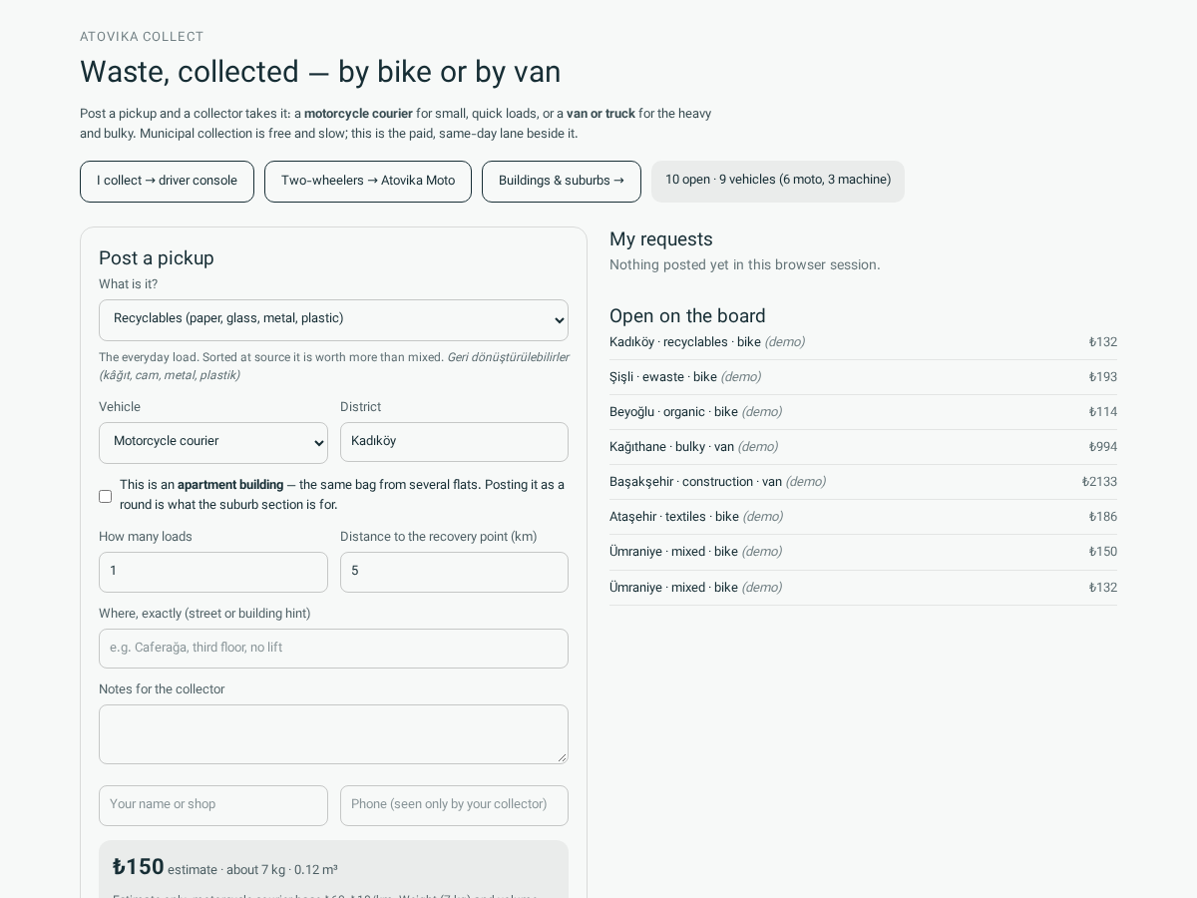1197x898 pixels.
Task: Select the Ümraniye mixed bike ₺150 request
Action: (863, 552)
